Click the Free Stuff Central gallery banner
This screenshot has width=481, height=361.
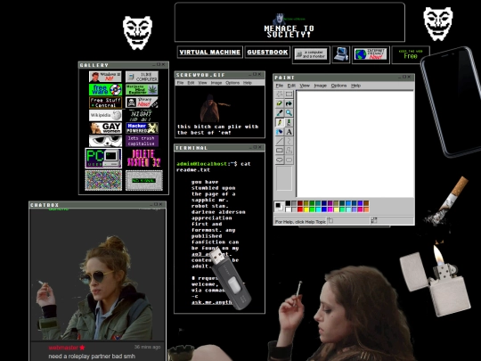click(x=105, y=103)
